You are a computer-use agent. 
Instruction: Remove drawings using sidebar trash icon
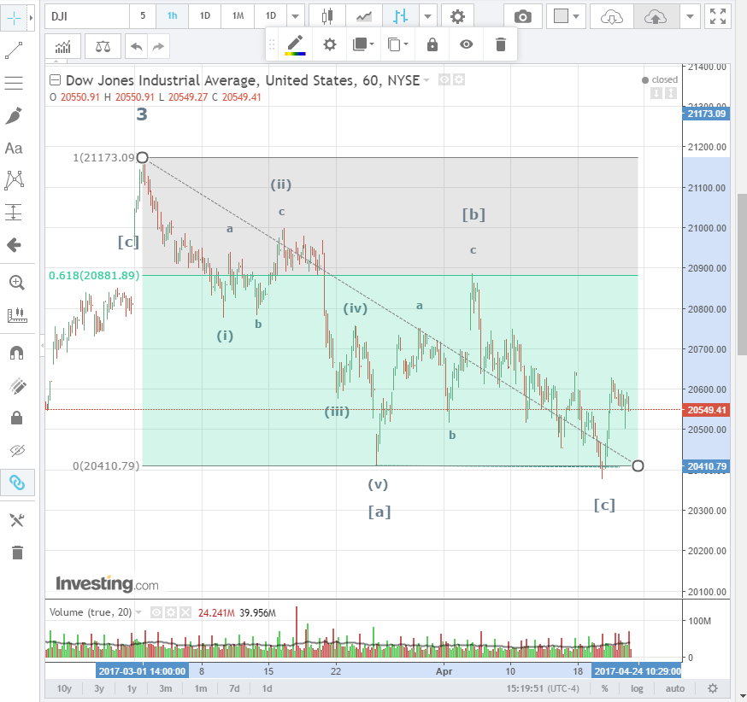click(17, 553)
